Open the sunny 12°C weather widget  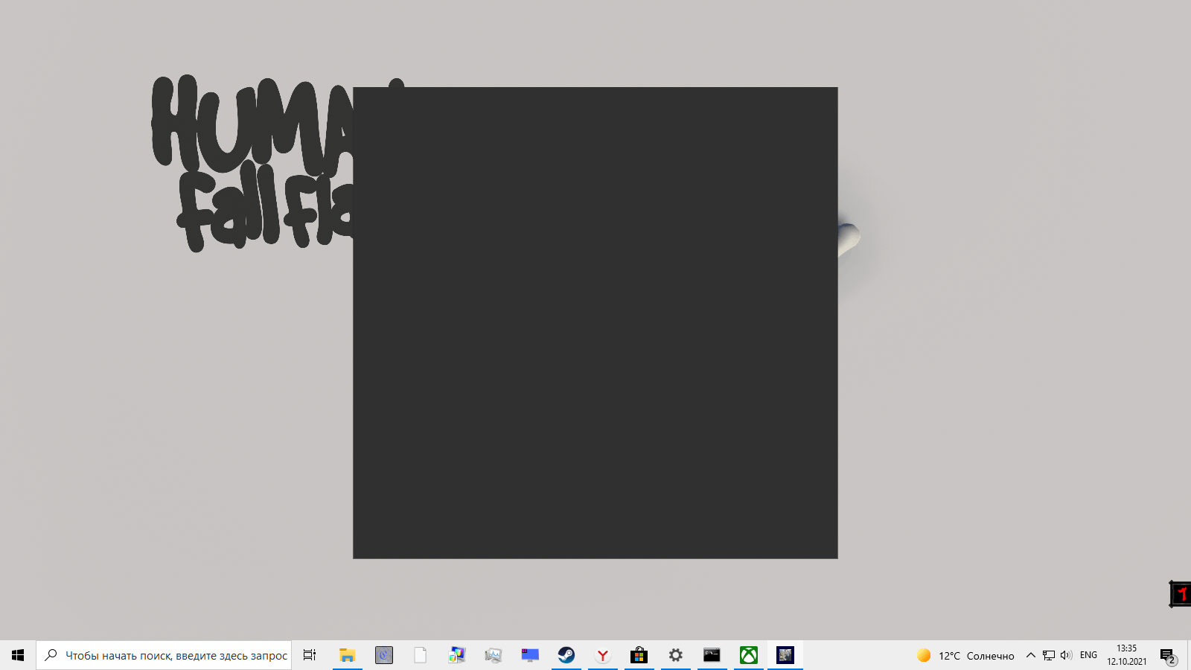(x=965, y=655)
